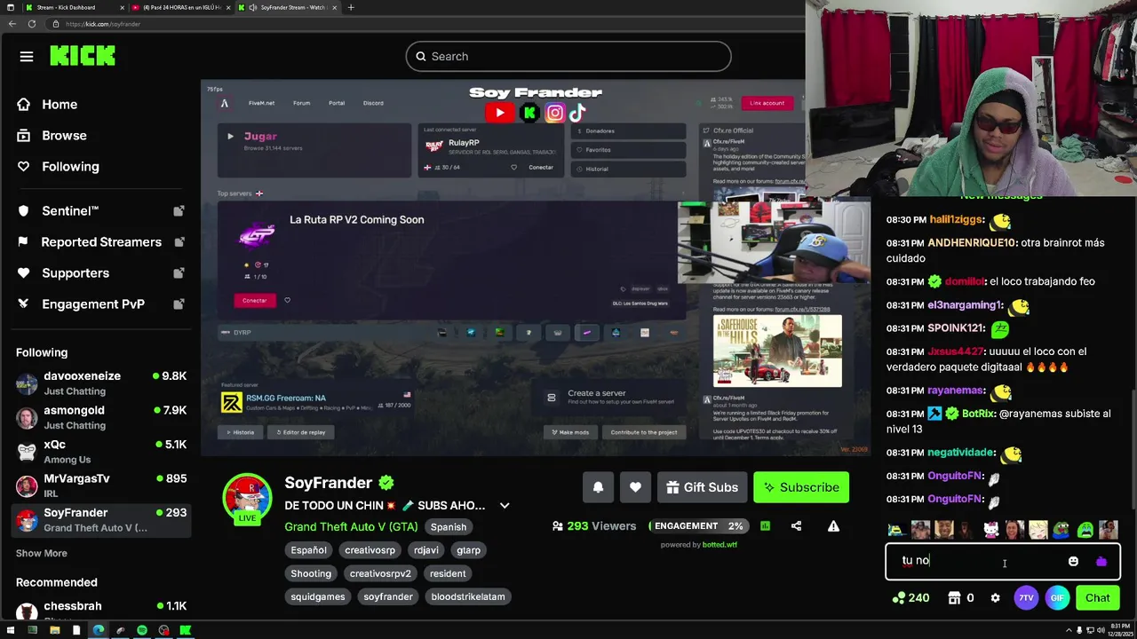The height and width of the screenshot is (639, 1137).
Task: Open the Kick hamburger sidebar menu
Action: (x=27, y=57)
